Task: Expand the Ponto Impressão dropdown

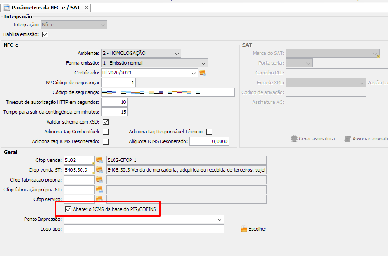Action: click(x=219, y=219)
